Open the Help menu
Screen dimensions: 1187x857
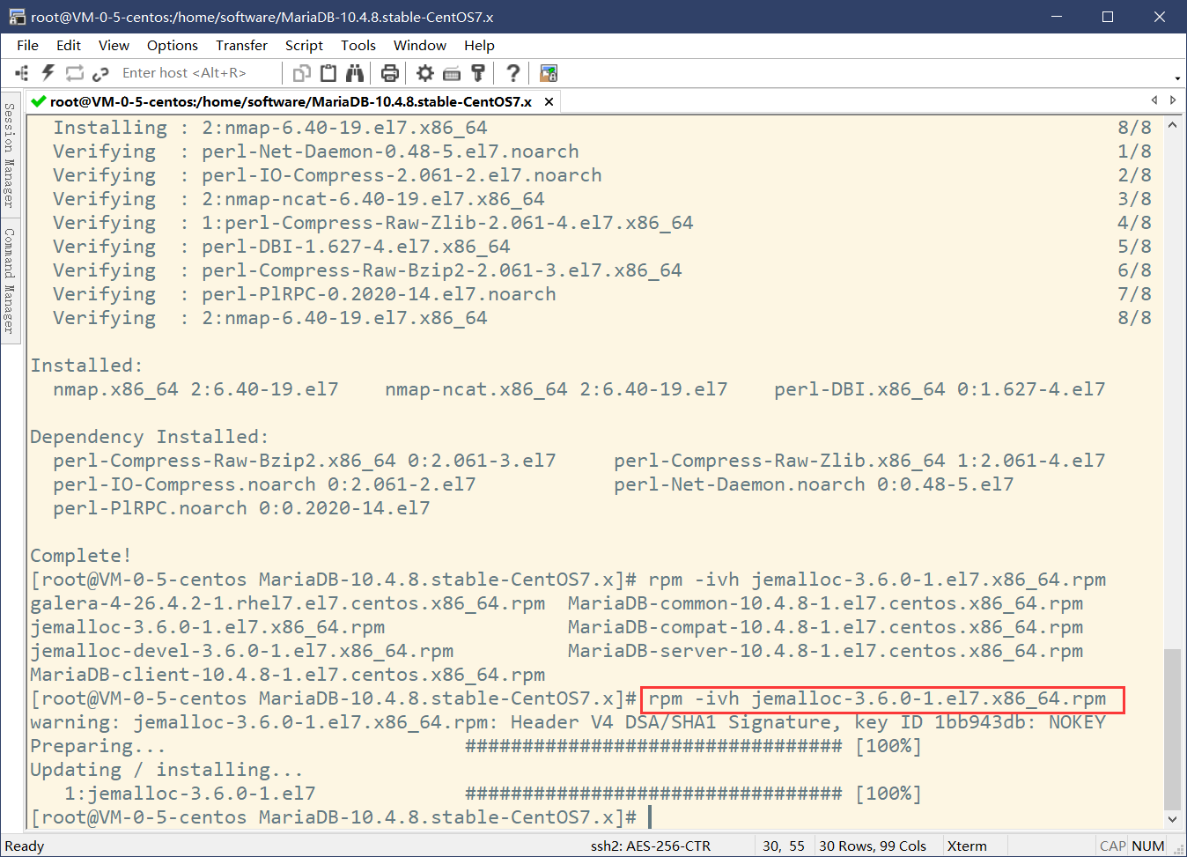479,45
